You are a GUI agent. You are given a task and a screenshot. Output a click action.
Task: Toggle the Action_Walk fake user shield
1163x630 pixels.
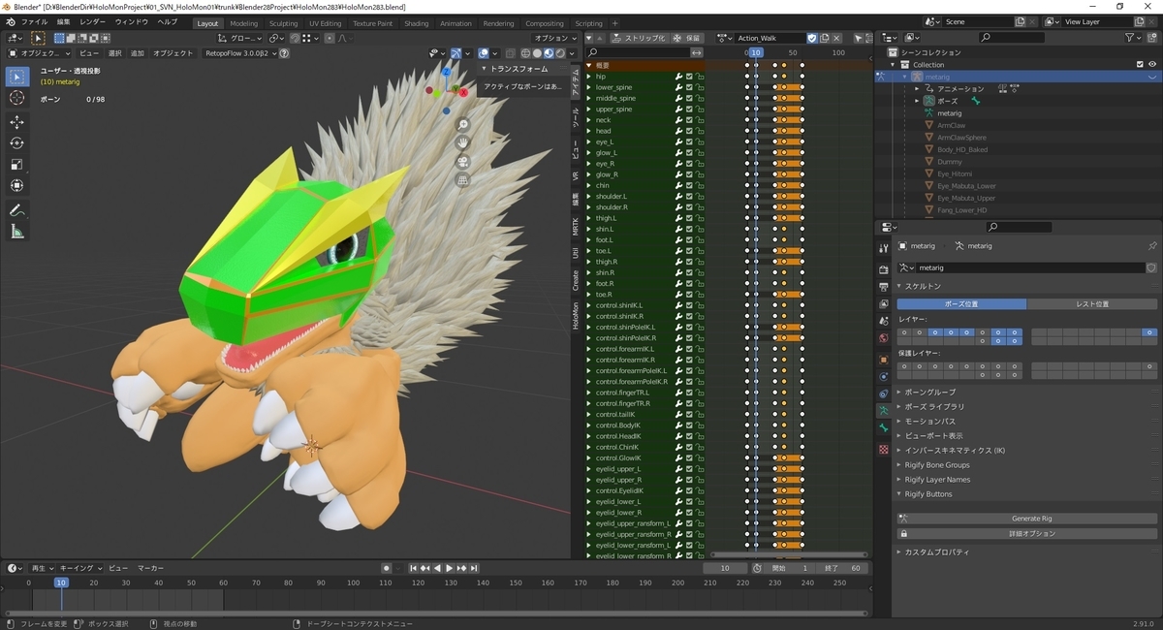(812, 38)
